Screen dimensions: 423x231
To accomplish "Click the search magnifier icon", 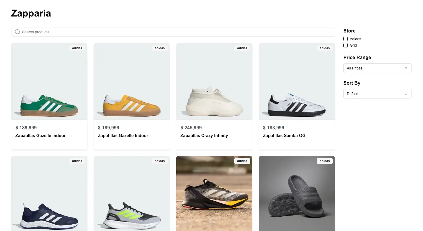I will point(18,32).
